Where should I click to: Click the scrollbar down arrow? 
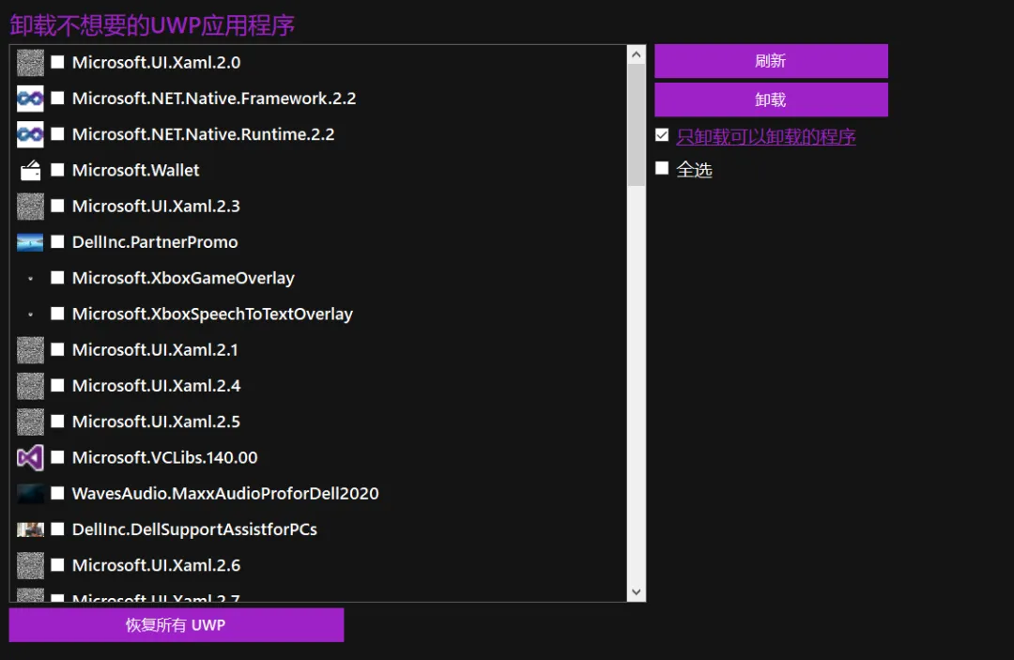[637, 592]
